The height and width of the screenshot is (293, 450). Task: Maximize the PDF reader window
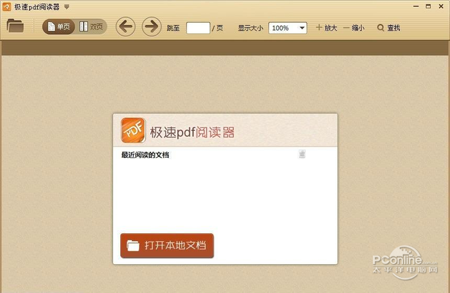[428, 6]
